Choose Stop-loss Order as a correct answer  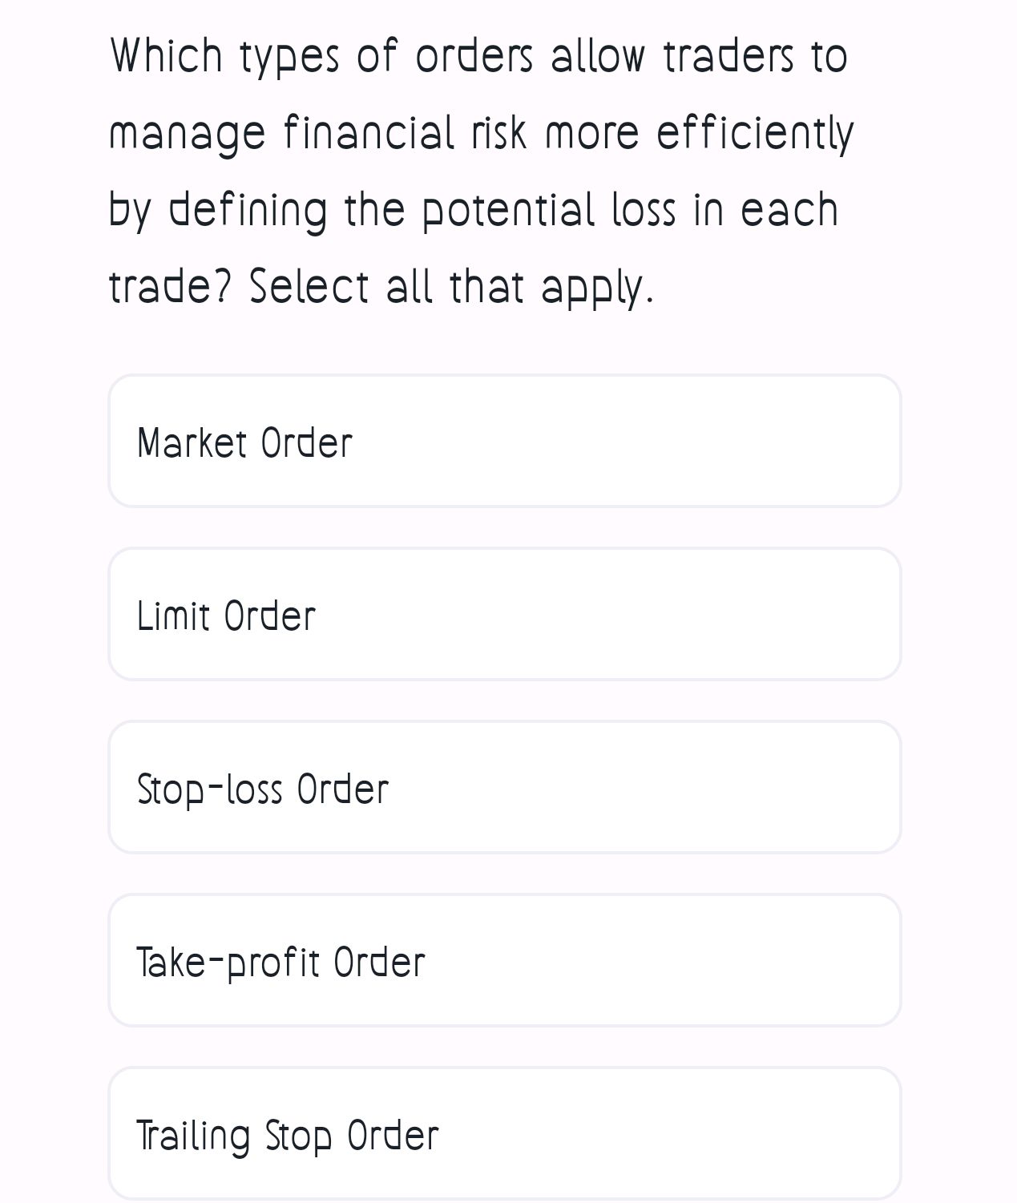coord(505,786)
